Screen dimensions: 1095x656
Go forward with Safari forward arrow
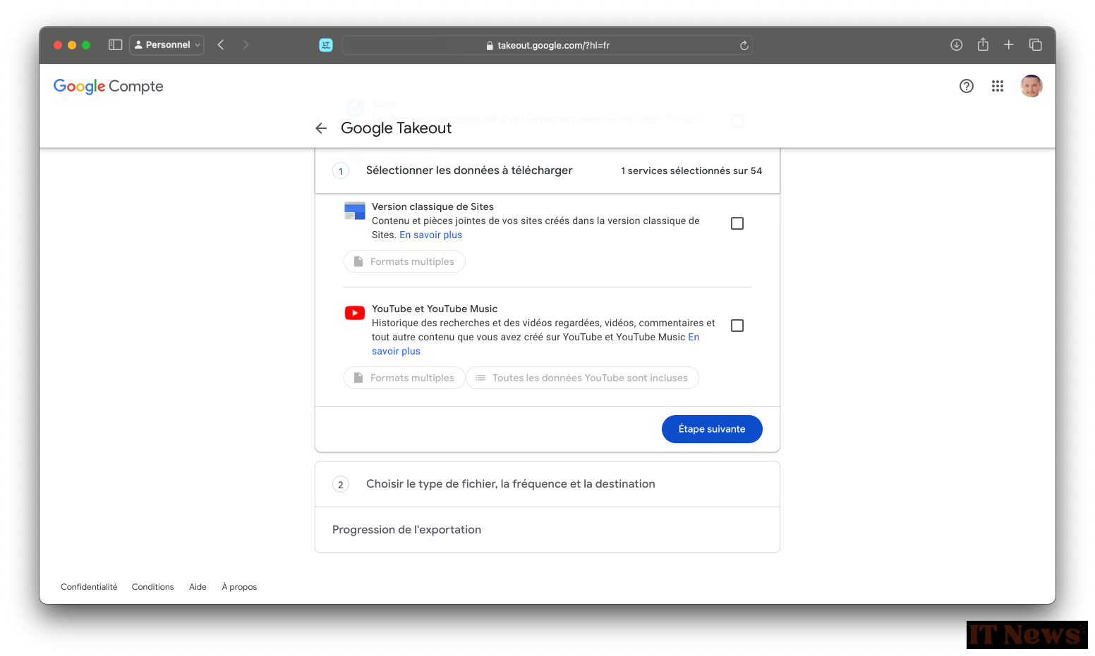click(246, 44)
